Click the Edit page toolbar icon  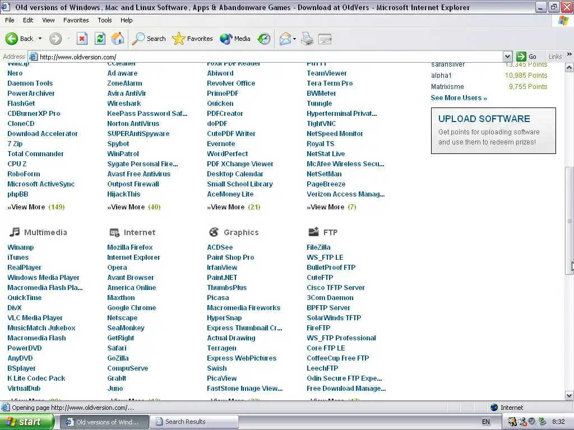tap(325, 39)
